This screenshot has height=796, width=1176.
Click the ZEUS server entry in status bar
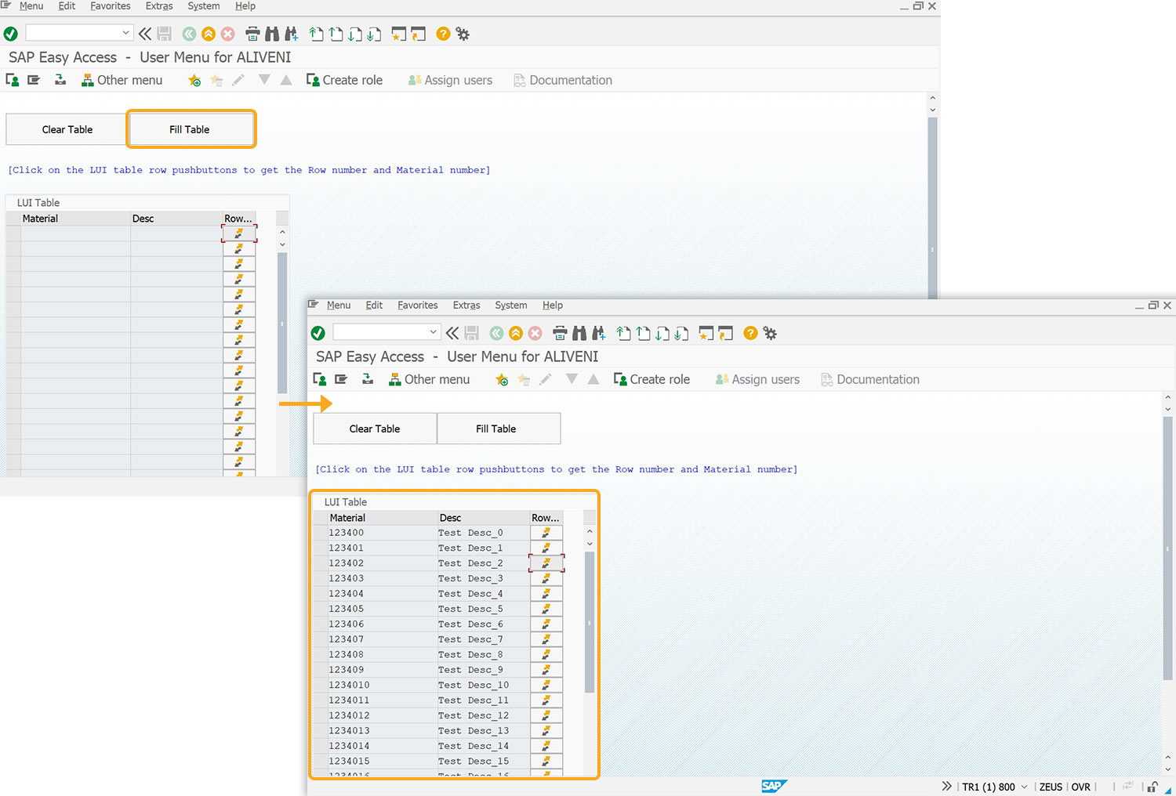coord(1051,787)
